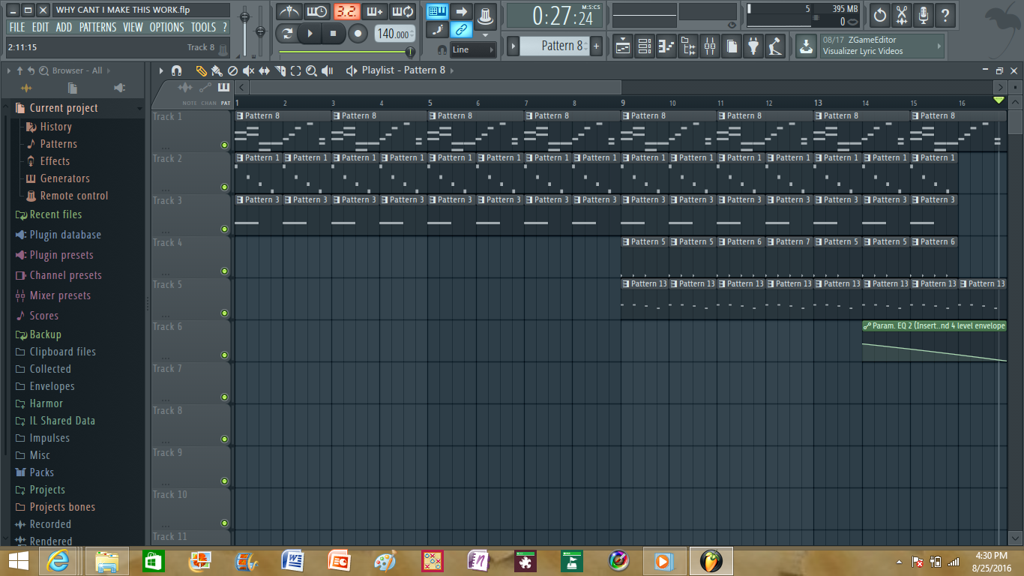Viewport: 1024px width, 576px height.
Task: Toggle Wait for input to start playing
Action: coord(318,12)
